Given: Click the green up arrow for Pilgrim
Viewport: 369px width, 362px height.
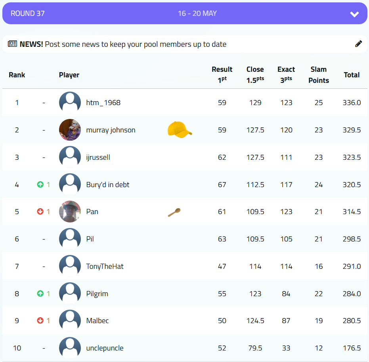Looking at the screenshot, I should tap(40, 294).
